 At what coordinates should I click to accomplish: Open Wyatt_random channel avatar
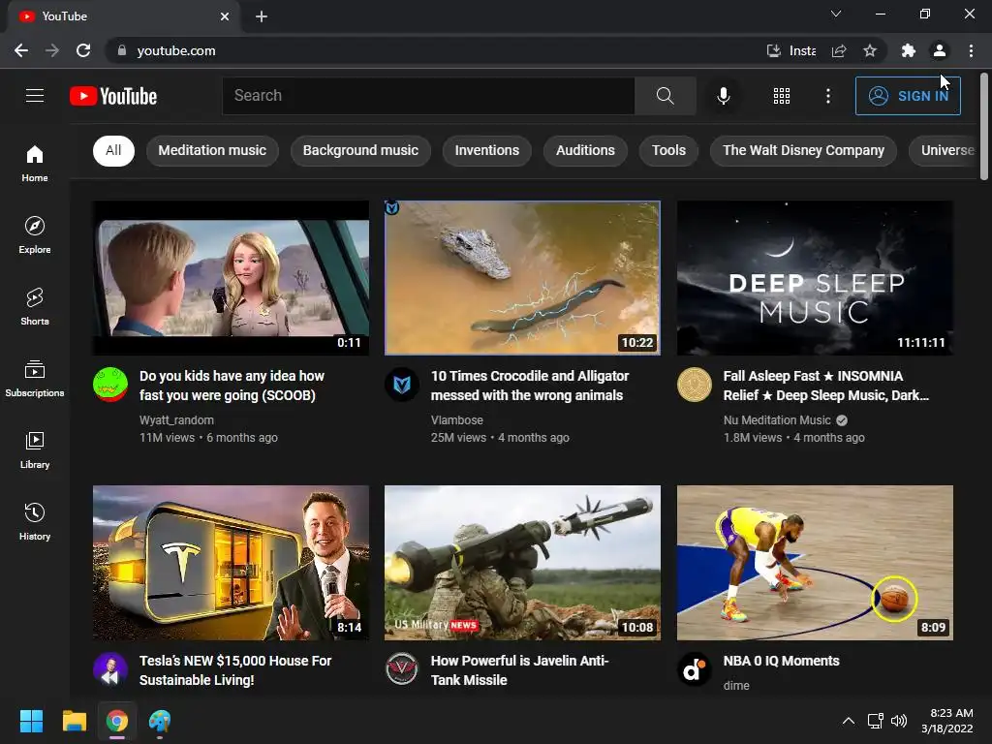110,385
